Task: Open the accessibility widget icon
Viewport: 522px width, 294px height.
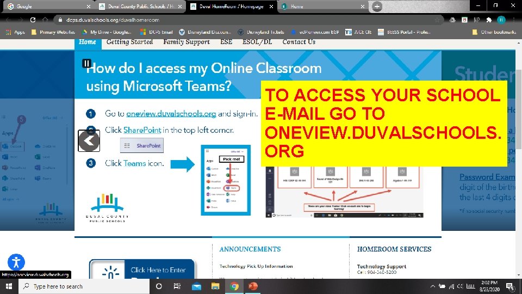Action: 16,262
